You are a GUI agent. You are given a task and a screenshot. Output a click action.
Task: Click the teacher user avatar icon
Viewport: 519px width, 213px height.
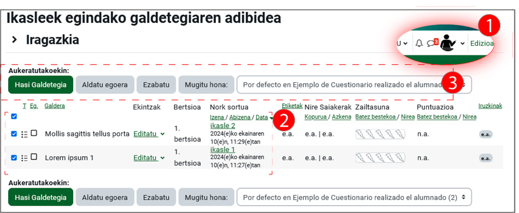tap(447, 43)
